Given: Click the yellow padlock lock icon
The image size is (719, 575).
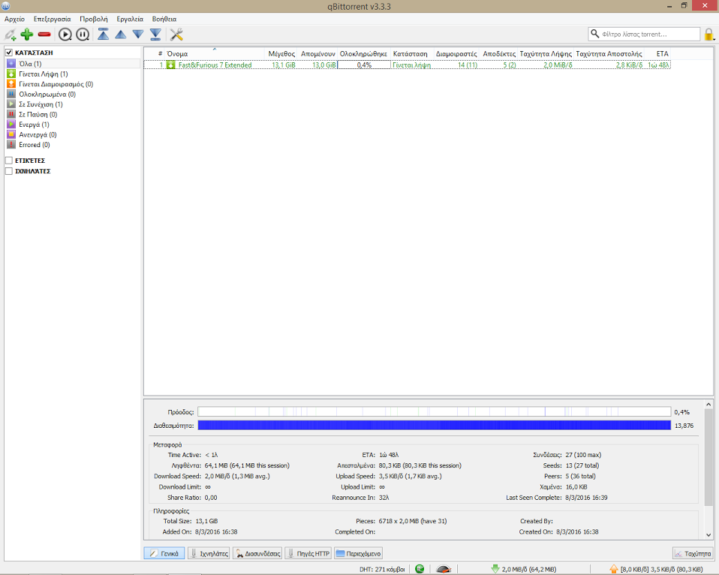Looking at the screenshot, I should 709,35.
